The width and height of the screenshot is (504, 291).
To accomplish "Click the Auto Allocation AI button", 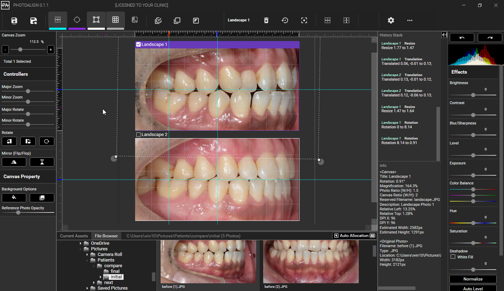I will pos(354,236).
